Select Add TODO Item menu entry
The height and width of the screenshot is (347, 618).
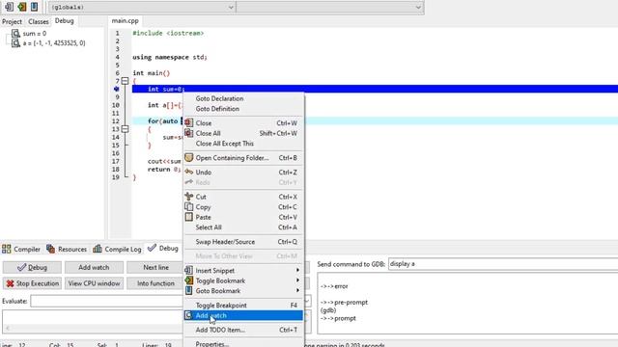243,330
